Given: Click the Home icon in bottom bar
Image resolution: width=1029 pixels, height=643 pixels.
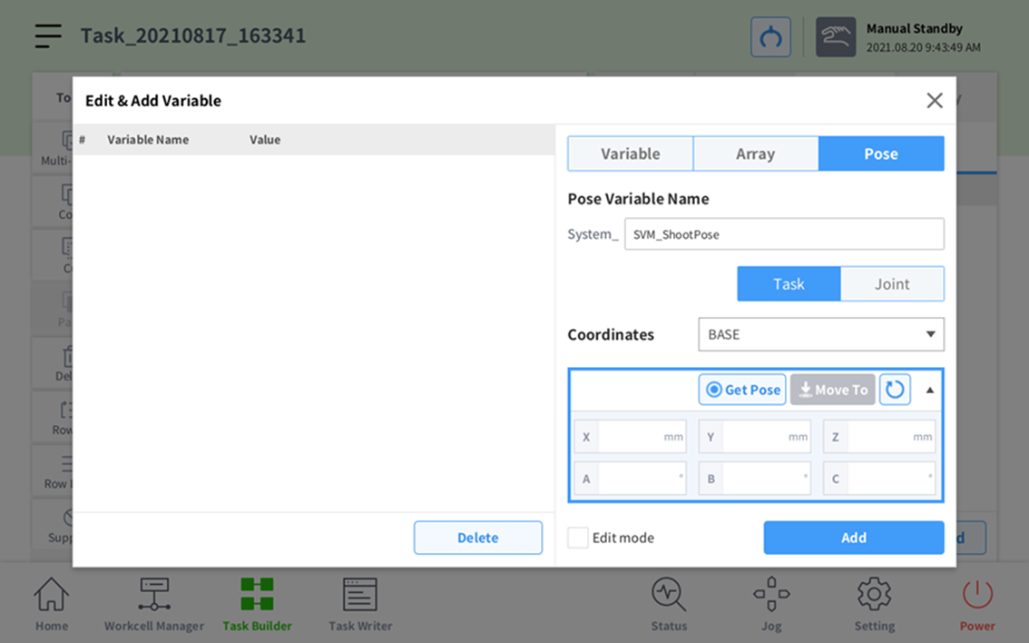Looking at the screenshot, I should point(52,604).
